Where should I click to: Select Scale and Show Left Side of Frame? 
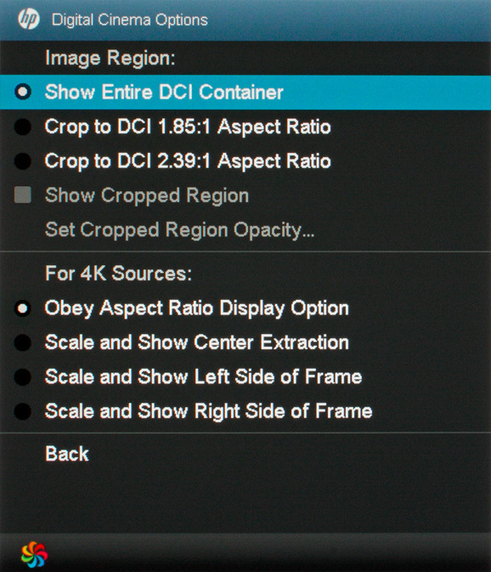point(245,377)
